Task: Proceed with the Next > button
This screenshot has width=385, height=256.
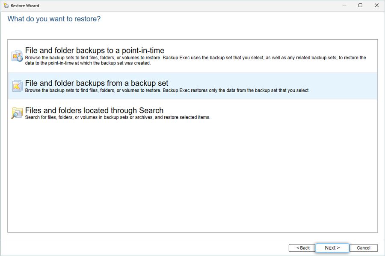Action: coord(332,247)
